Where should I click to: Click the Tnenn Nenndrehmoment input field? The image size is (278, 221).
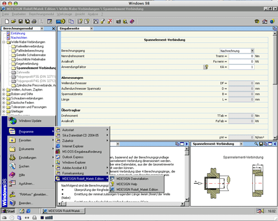coord(241,56)
